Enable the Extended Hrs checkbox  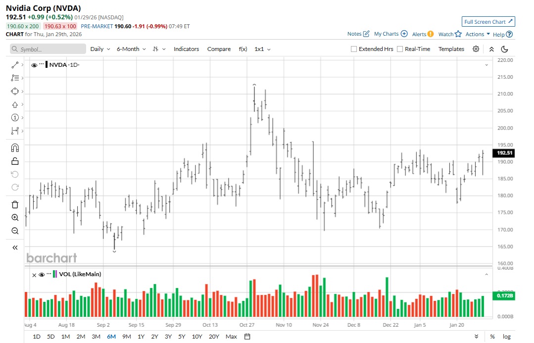click(x=354, y=49)
